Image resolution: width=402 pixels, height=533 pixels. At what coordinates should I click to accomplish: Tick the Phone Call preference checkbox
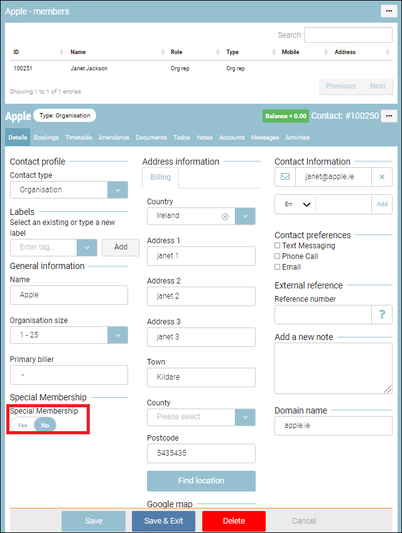(x=278, y=256)
